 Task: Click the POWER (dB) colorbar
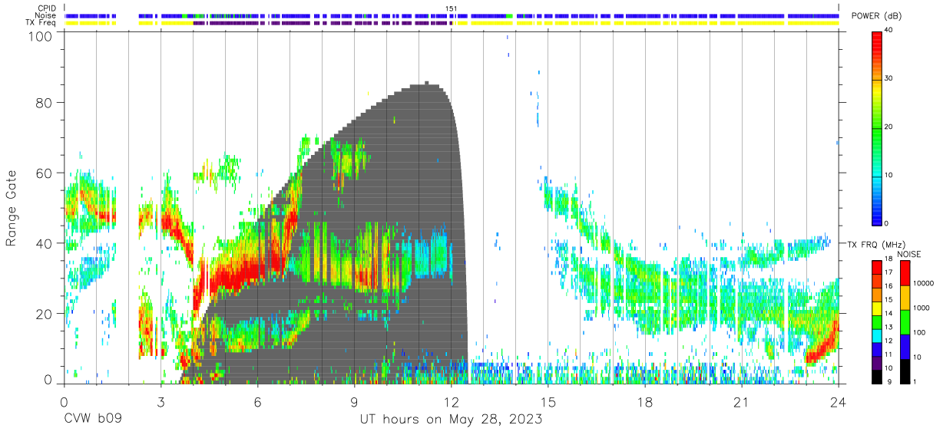point(877,127)
